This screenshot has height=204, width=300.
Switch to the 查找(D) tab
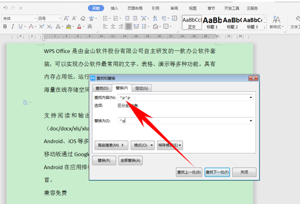coord(102,88)
